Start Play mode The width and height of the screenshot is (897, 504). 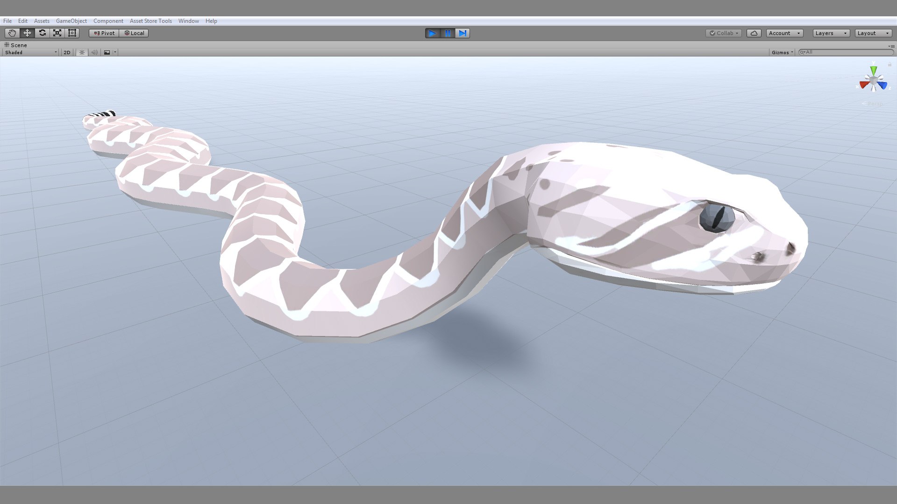pos(432,33)
